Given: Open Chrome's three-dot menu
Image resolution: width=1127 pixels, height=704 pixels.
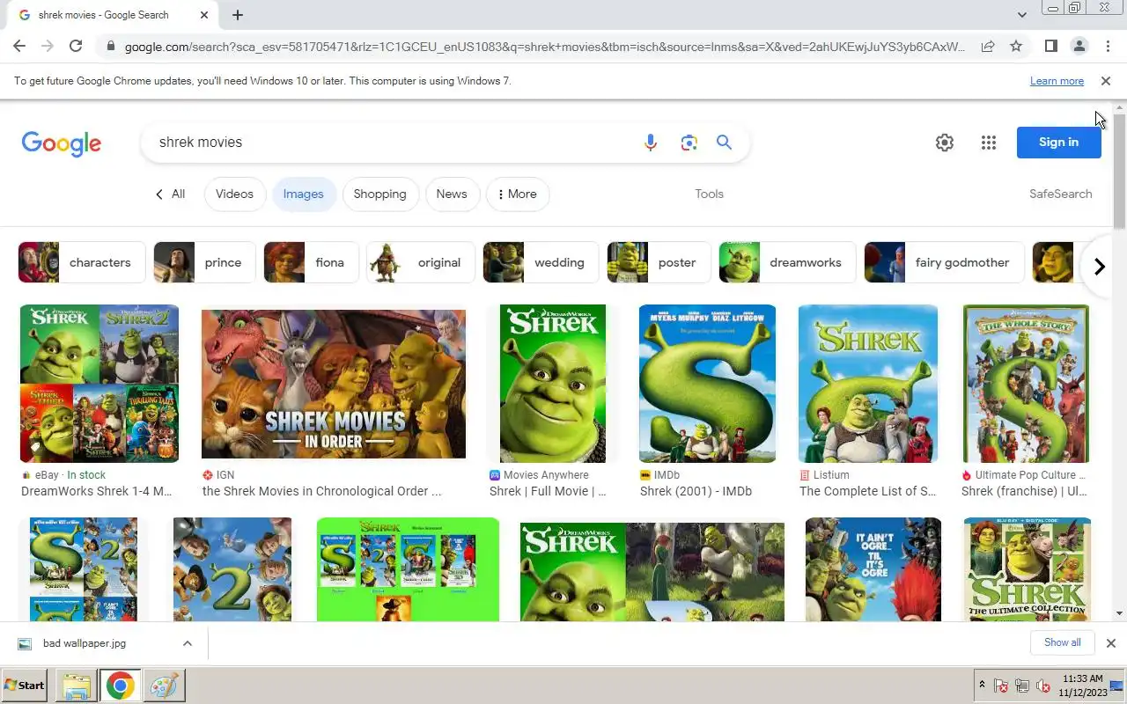Looking at the screenshot, I should pos(1107,46).
